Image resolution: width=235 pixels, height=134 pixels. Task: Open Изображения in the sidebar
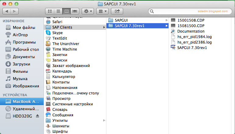22,86
